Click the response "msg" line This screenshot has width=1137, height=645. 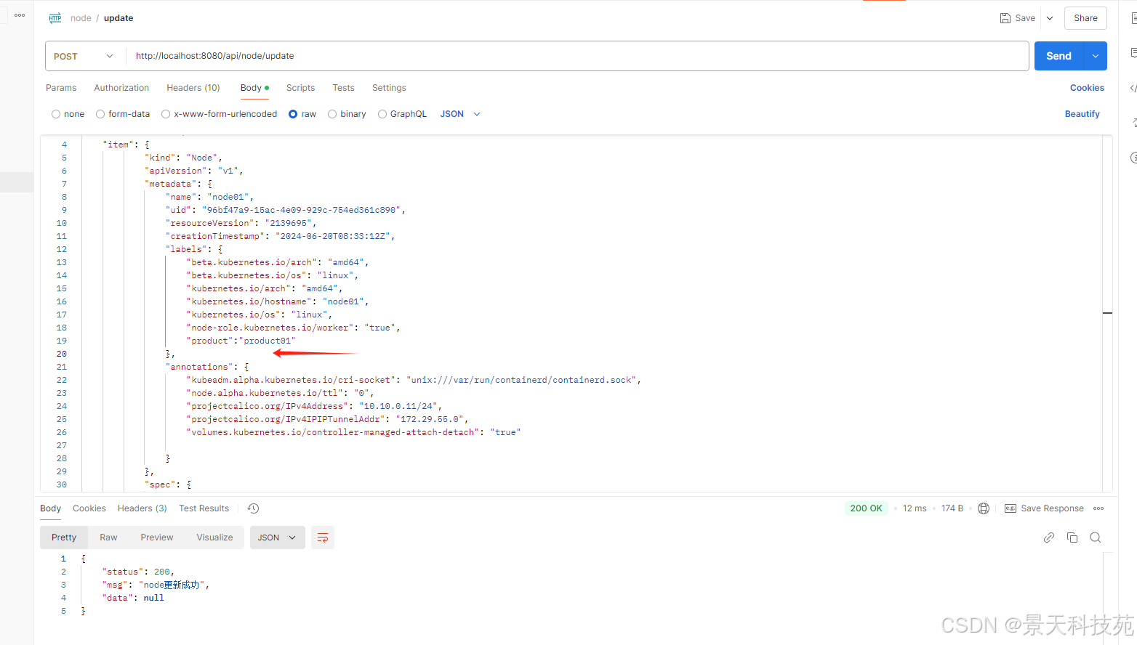click(x=156, y=585)
